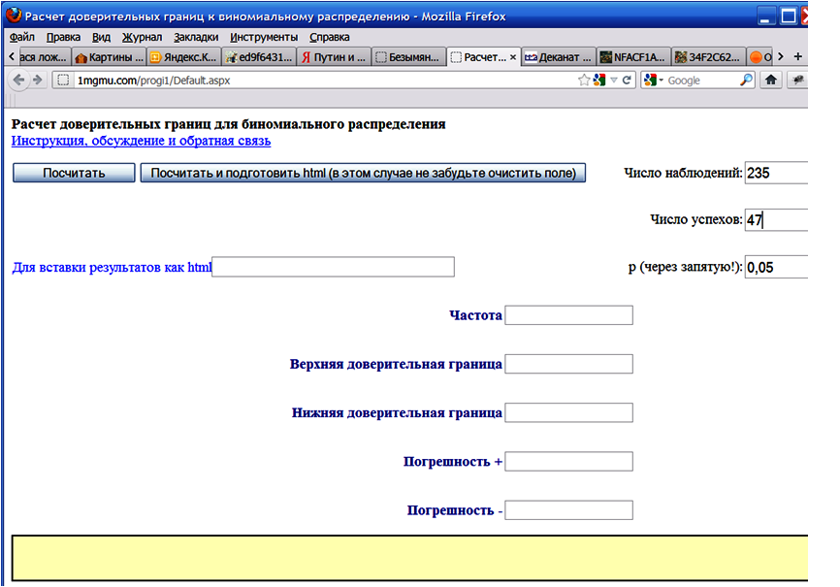Image resolution: width=840 pixels, height=587 pixels.
Task: Switch to the Деканат tab
Action: pyautogui.click(x=558, y=57)
